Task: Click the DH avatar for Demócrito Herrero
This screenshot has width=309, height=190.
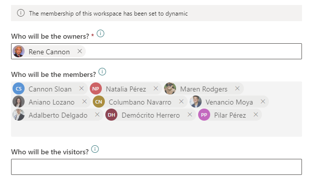Action: tap(111, 115)
